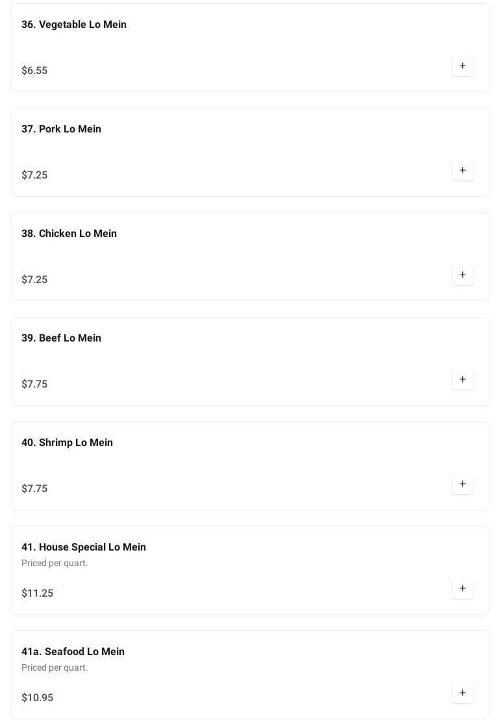Viewport: 500px width, 720px height.
Task: Add House Special Lo Mein plus icon
Action: click(462, 588)
